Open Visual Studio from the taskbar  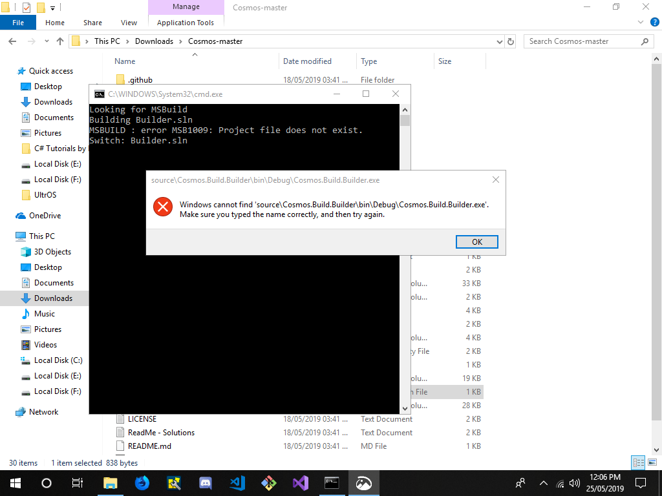tap(300, 483)
